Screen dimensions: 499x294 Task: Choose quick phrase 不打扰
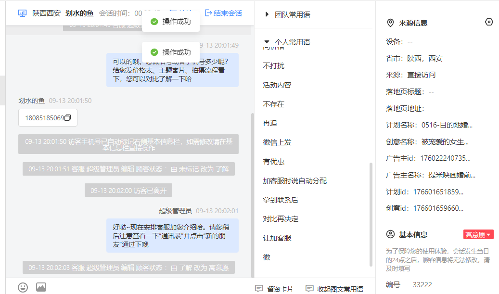[274, 65]
